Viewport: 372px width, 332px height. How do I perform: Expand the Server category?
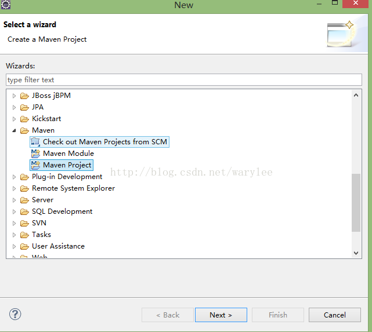click(x=14, y=200)
